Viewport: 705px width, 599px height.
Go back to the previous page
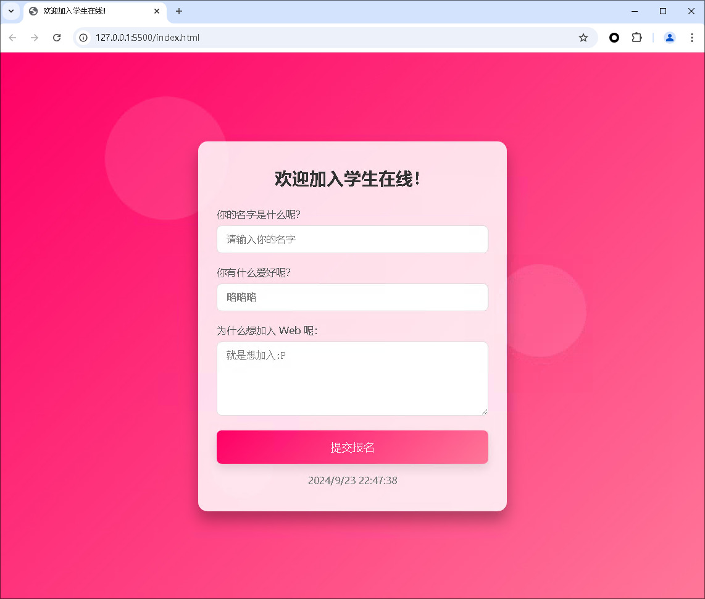tap(12, 38)
